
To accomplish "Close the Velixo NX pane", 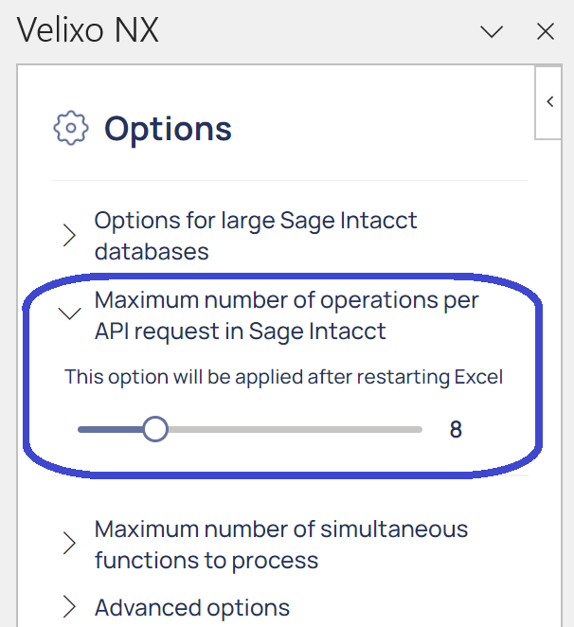I will point(546,31).
